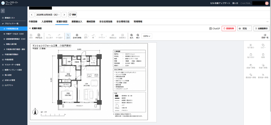This screenshot has width=271, height=125.
Task: Switch to the 安全巡視指摘 tab
Action: [106, 22]
